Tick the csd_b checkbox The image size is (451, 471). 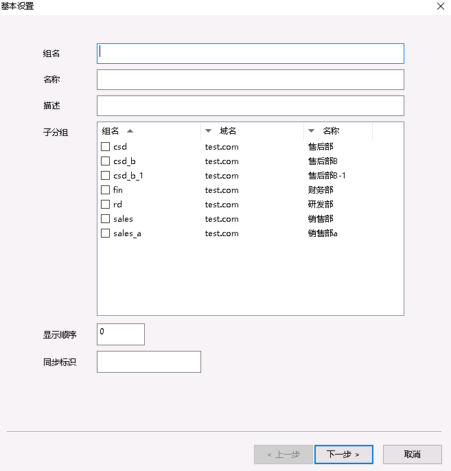tap(106, 161)
